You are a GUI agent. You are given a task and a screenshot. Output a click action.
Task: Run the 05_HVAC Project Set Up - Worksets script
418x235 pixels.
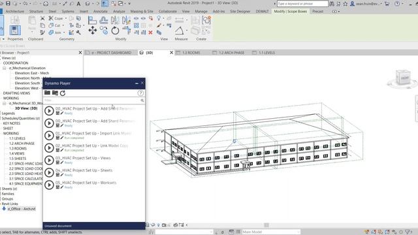pos(49,185)
